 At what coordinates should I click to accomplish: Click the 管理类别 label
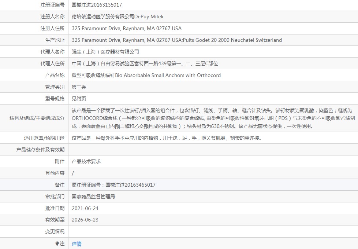pyautogui.click(x=55, y=87)
